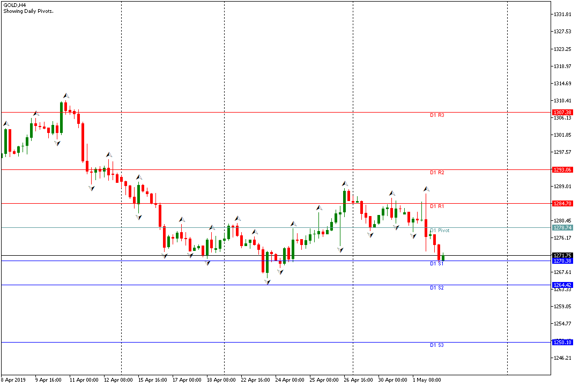Select the red 1293.06 price tag
579x386 pixels.
click(x=562, y=169)
